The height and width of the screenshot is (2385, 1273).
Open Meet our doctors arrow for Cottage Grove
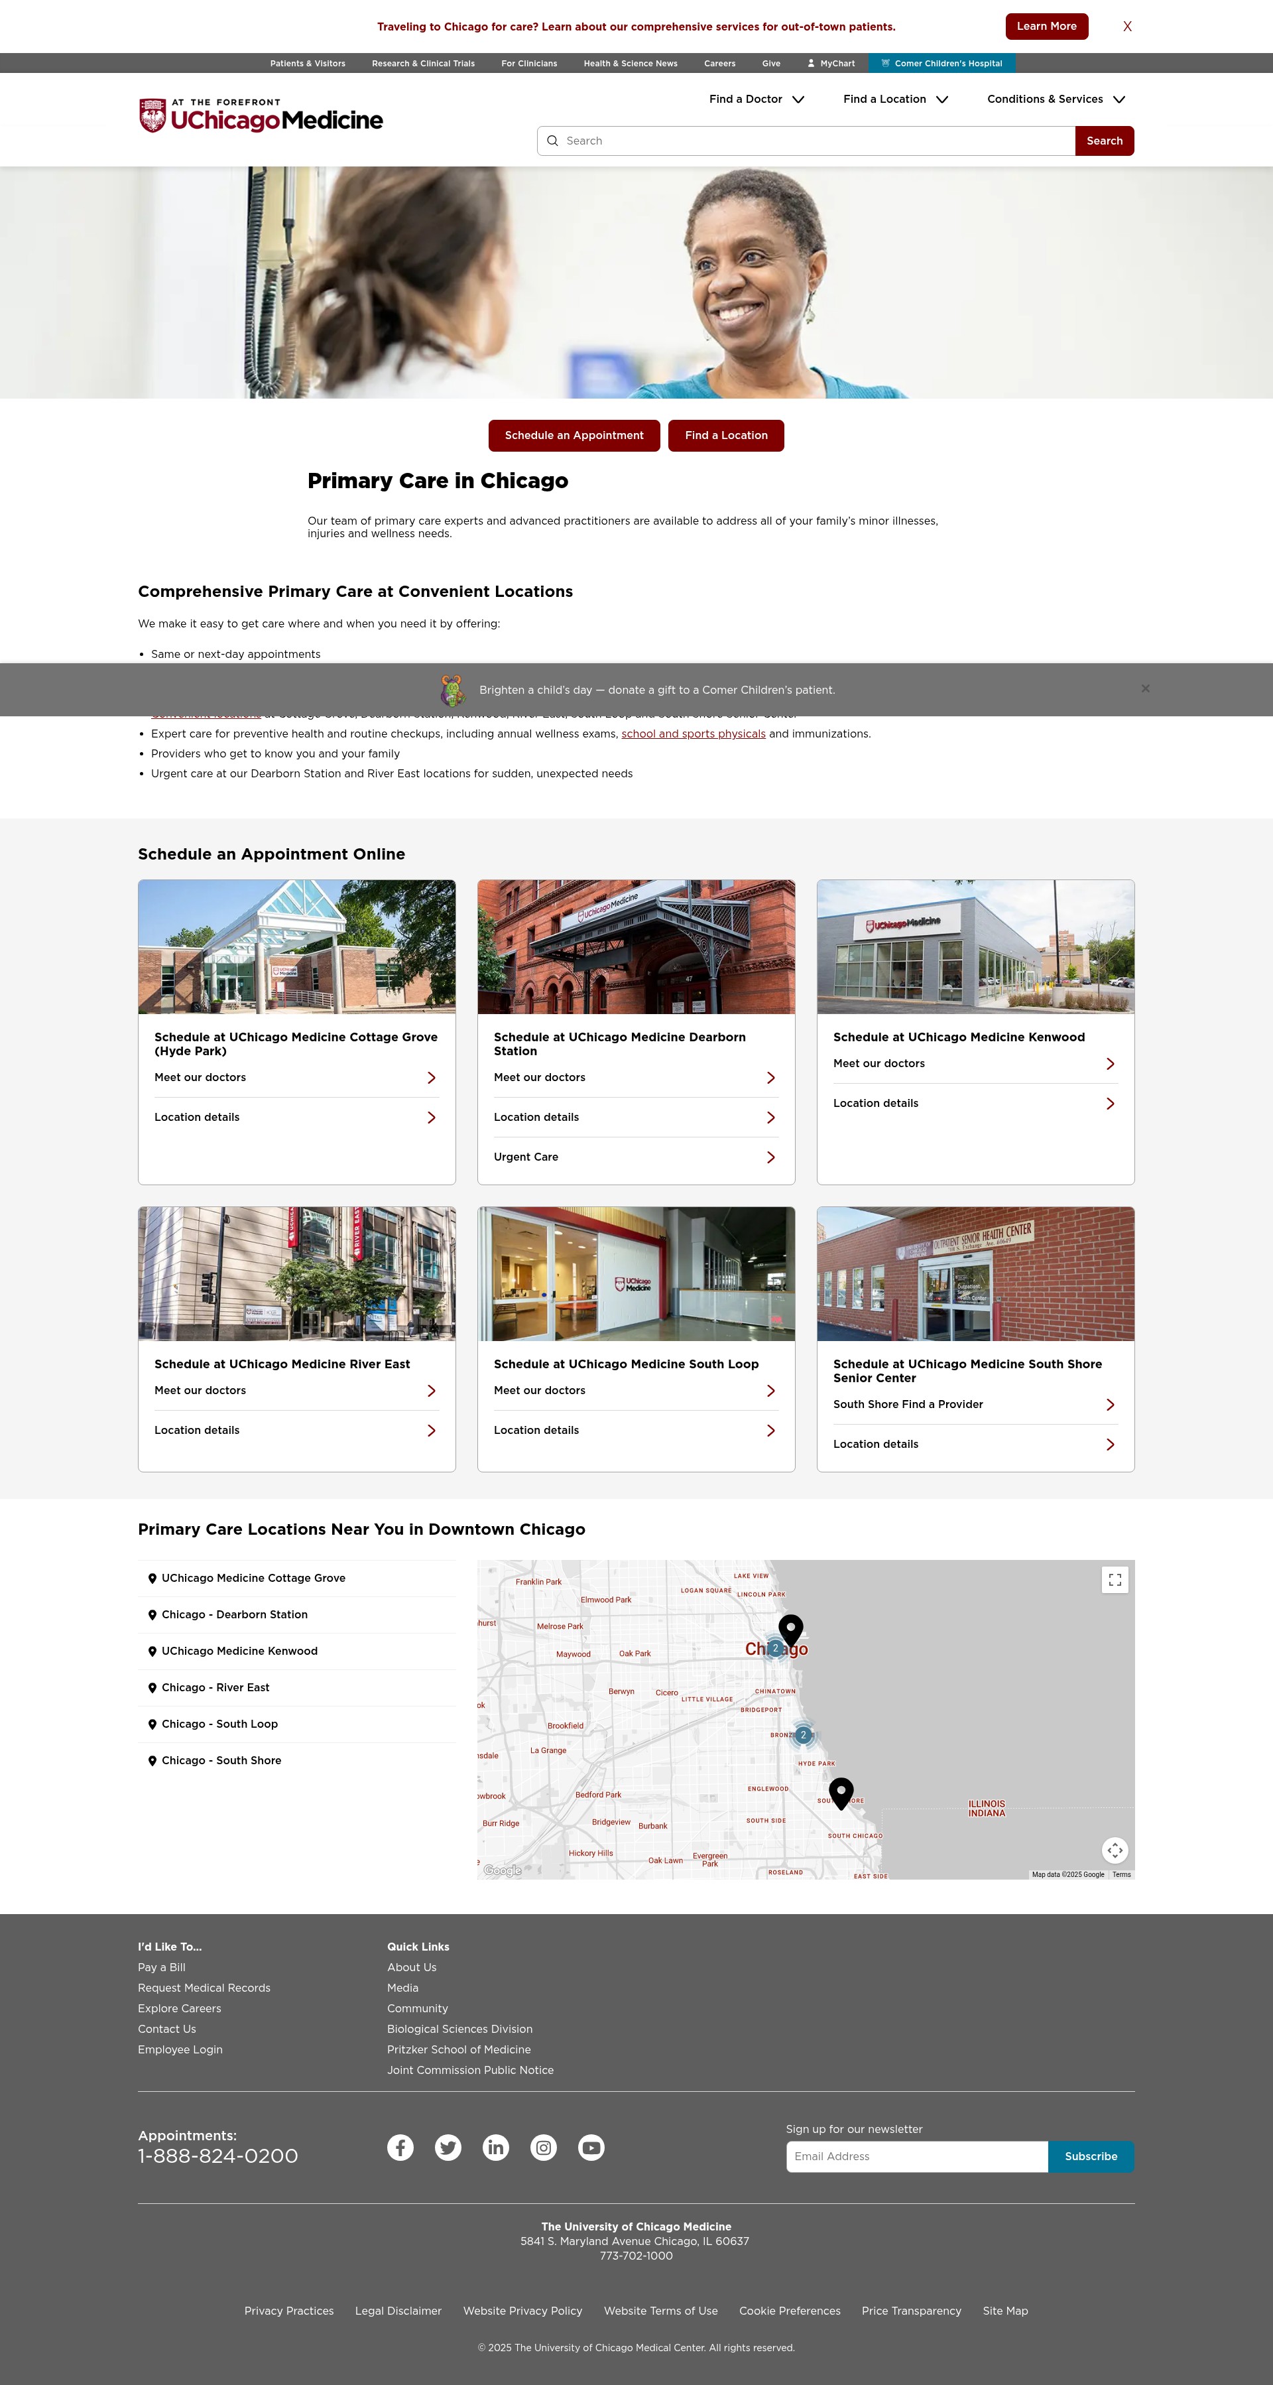click(x=432, y=1078)
